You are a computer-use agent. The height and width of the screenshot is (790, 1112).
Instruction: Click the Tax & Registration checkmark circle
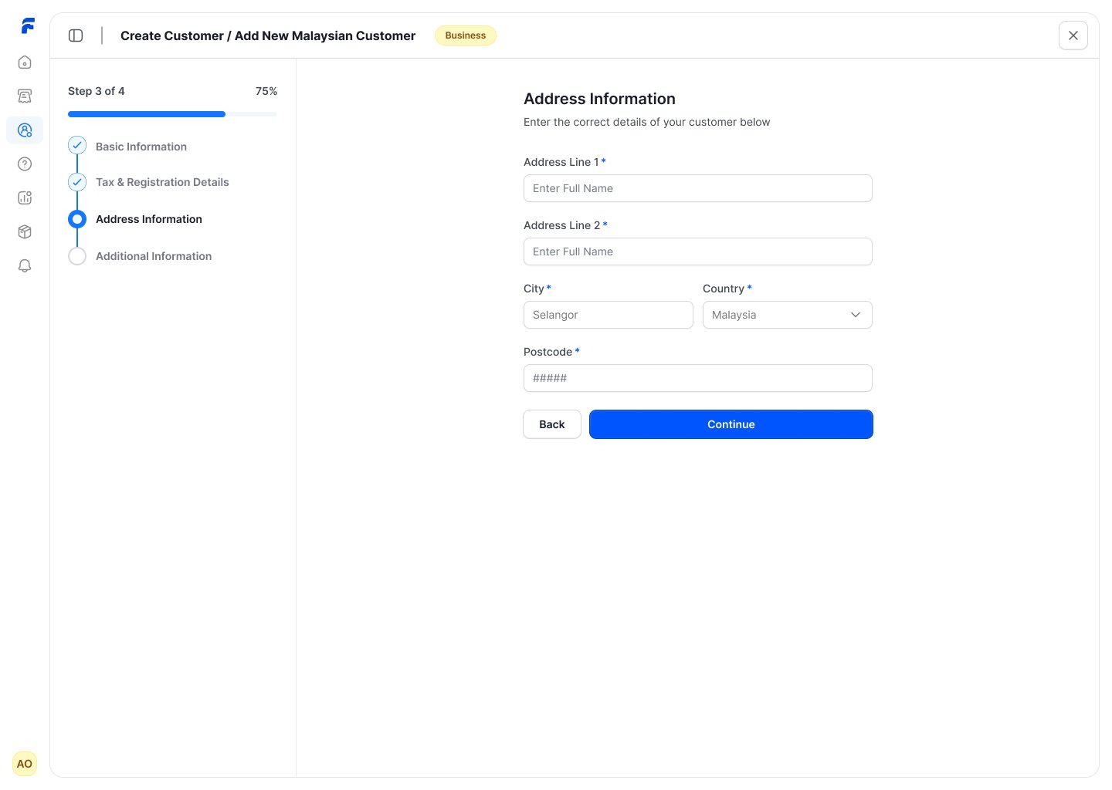[x=77, y=182]
